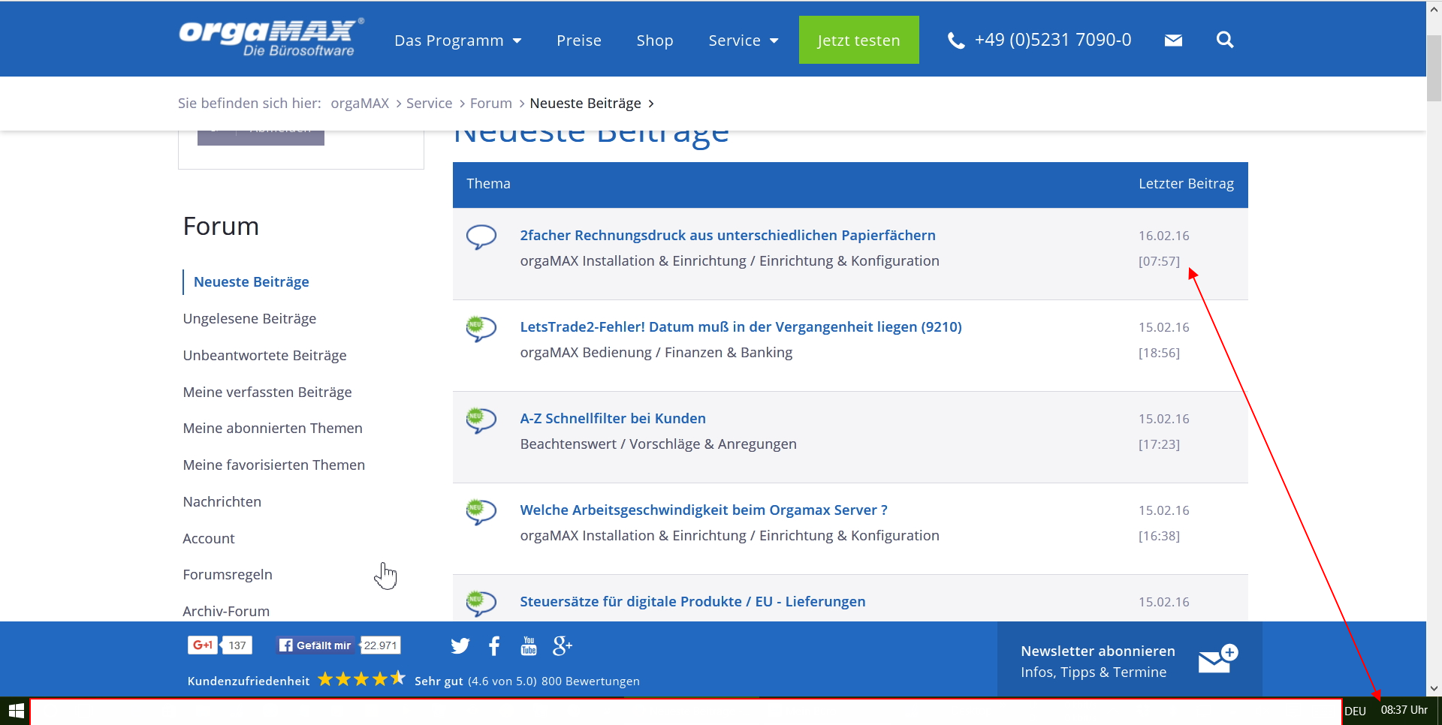Click NEU bubble icon for Steuersätze thread
1442x725 pixels.
(x=481, y=603)
